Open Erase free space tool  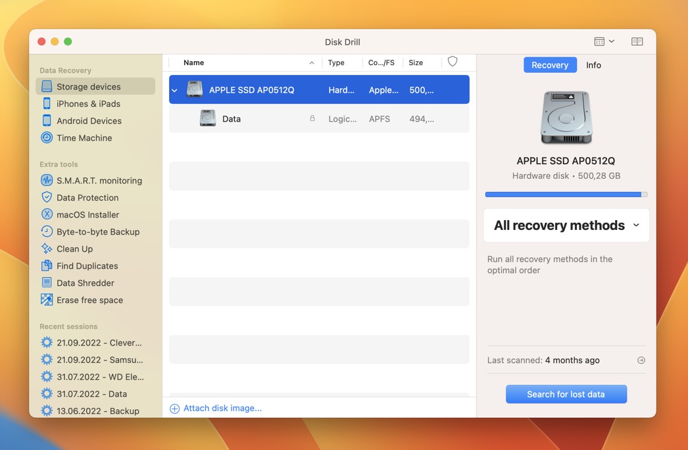click(x=89, y=300)
